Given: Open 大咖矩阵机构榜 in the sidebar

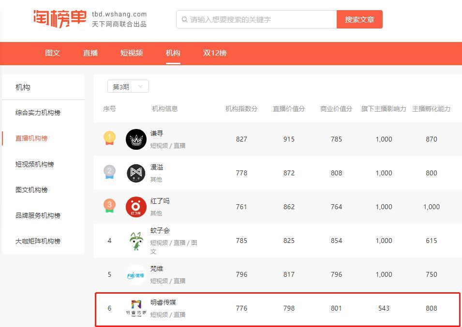Looking at the screenshot, I should point(38,241).
